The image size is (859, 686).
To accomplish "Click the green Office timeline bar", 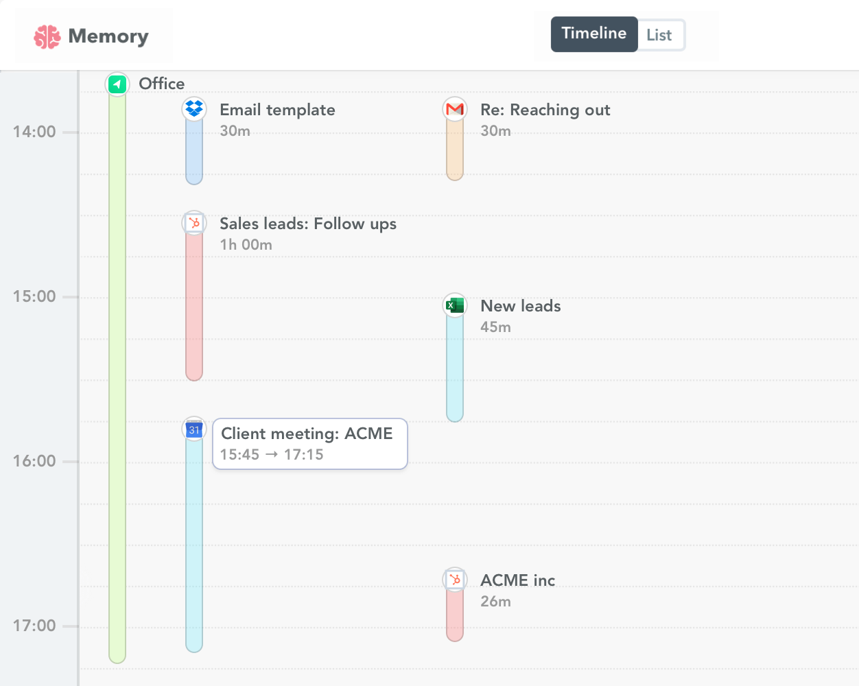I will tap(117, 377).
